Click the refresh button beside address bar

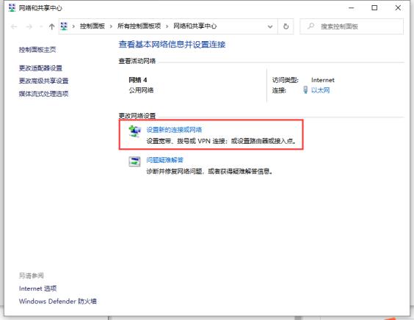[286, 26]
